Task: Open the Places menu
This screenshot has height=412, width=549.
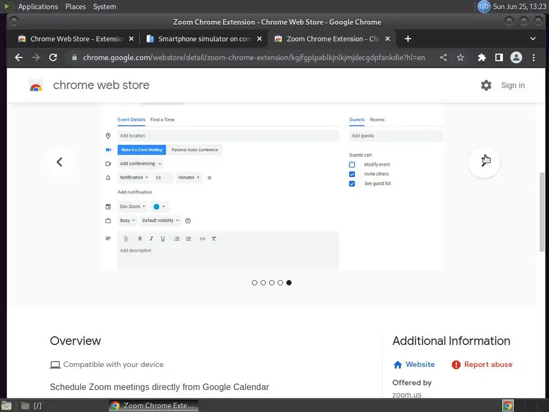Action: point(76,6)
